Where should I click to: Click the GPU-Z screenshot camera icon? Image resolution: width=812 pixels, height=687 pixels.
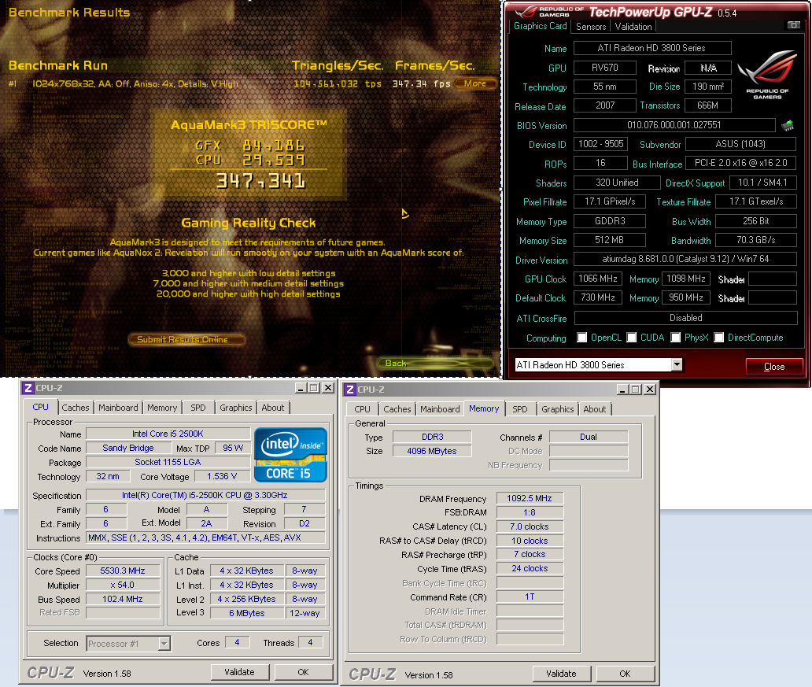pyautogui.click(x=793, y=25)
